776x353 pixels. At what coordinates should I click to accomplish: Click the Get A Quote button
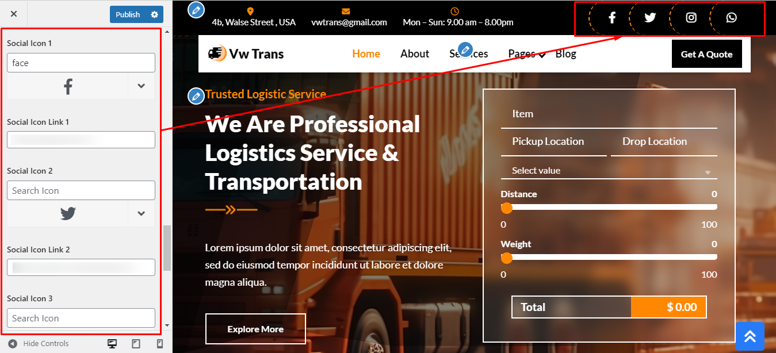point(706,55)
